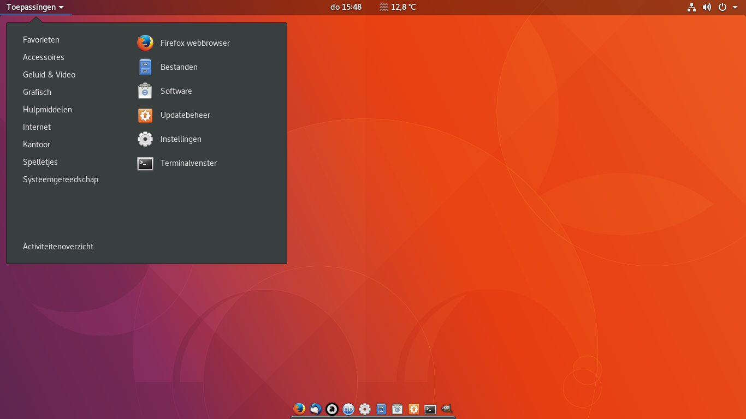Open Thunderbird from the bottom dock
Image resolution: width=746 pixels, height=419 pixels.
tap(316, 409)
